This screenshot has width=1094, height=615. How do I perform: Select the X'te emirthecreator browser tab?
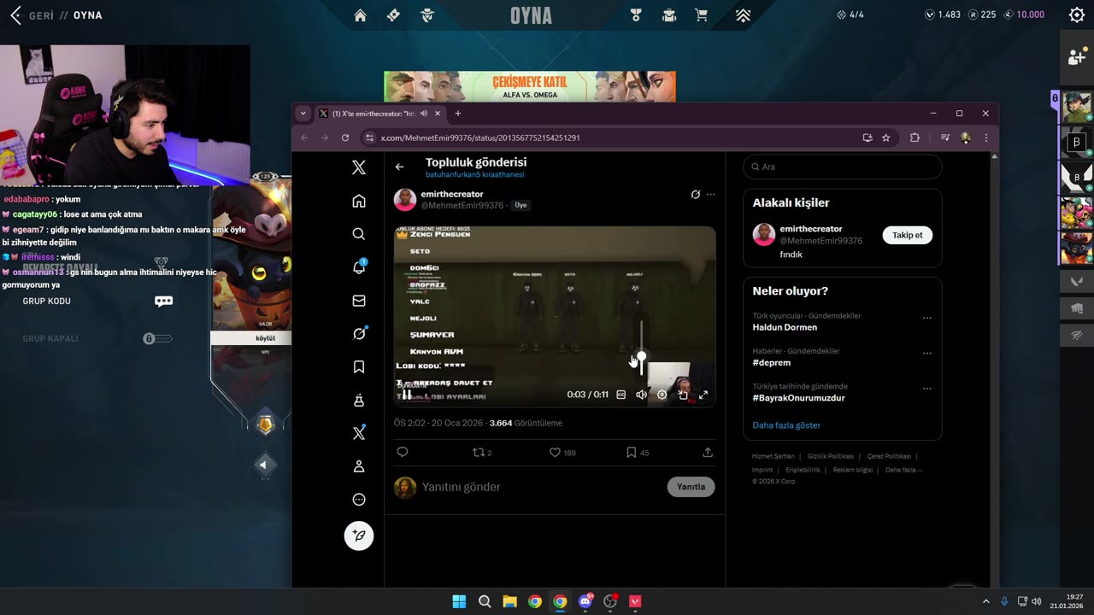(x=380, y=113)
